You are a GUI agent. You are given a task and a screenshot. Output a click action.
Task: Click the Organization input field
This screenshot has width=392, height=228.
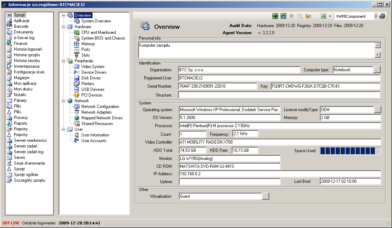coord(239,70)
